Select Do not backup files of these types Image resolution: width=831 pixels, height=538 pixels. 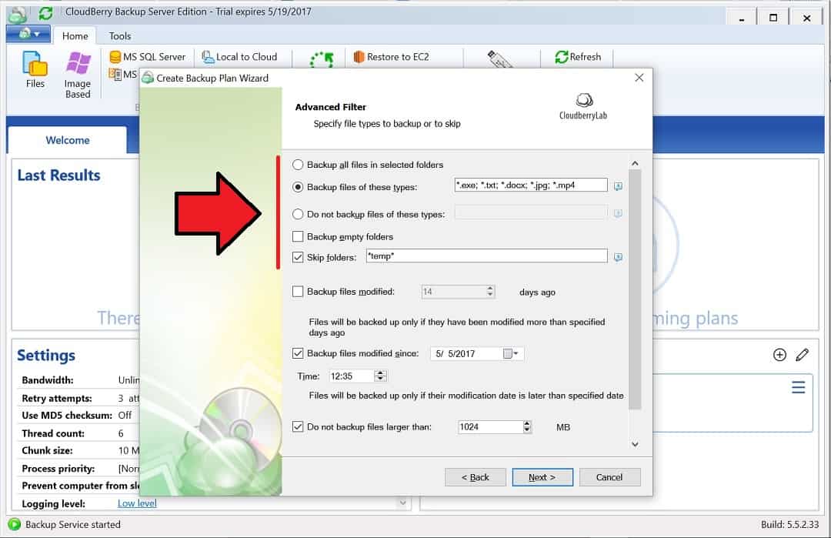(298, 214)
